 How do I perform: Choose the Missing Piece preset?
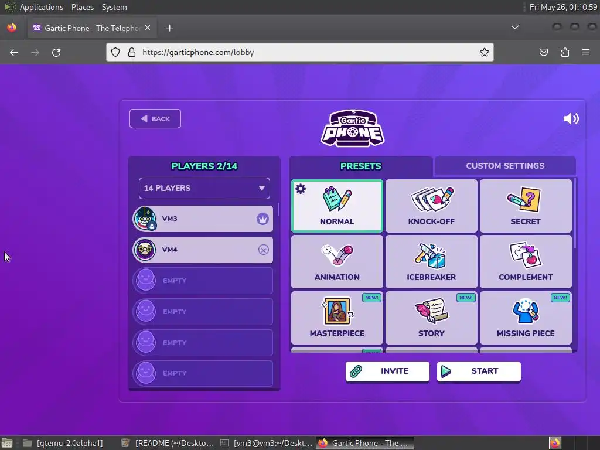coord(526,318)
